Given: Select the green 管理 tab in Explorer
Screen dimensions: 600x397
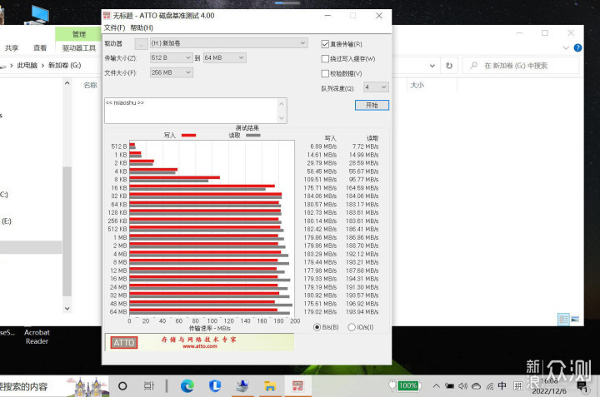Looking at the screenshot, I should [79, 34].
